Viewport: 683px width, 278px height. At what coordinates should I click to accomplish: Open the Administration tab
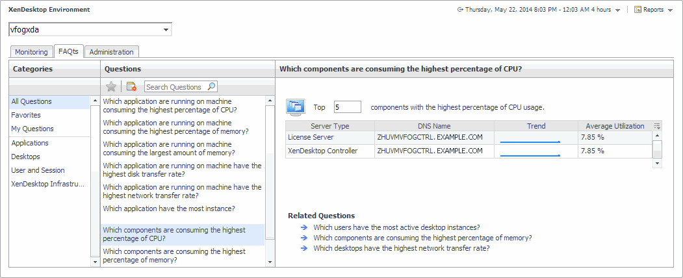111,52
